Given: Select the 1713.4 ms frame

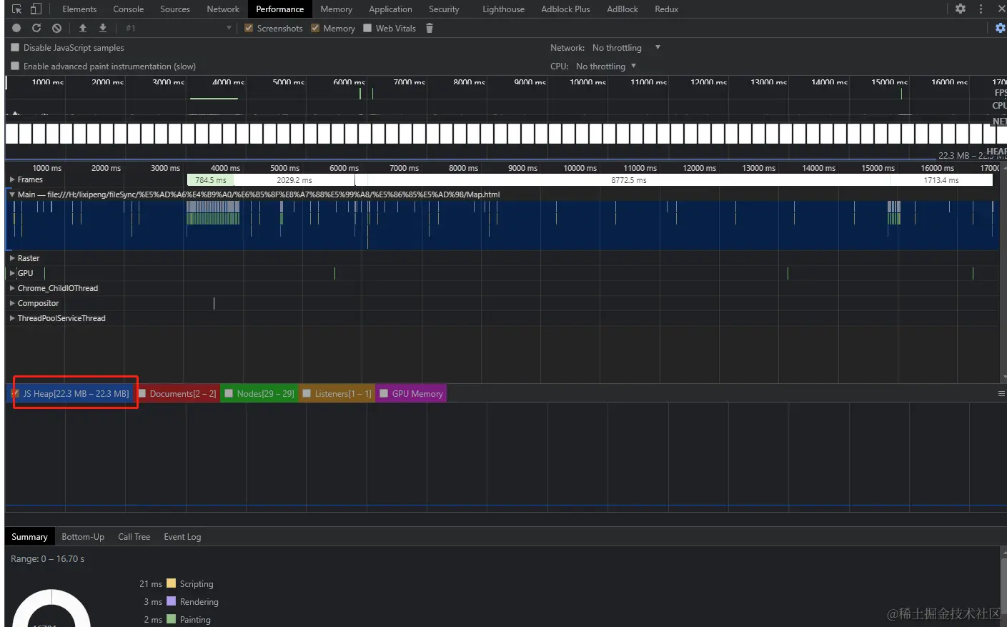Looking at the screenshot, I should click(941, 180).
